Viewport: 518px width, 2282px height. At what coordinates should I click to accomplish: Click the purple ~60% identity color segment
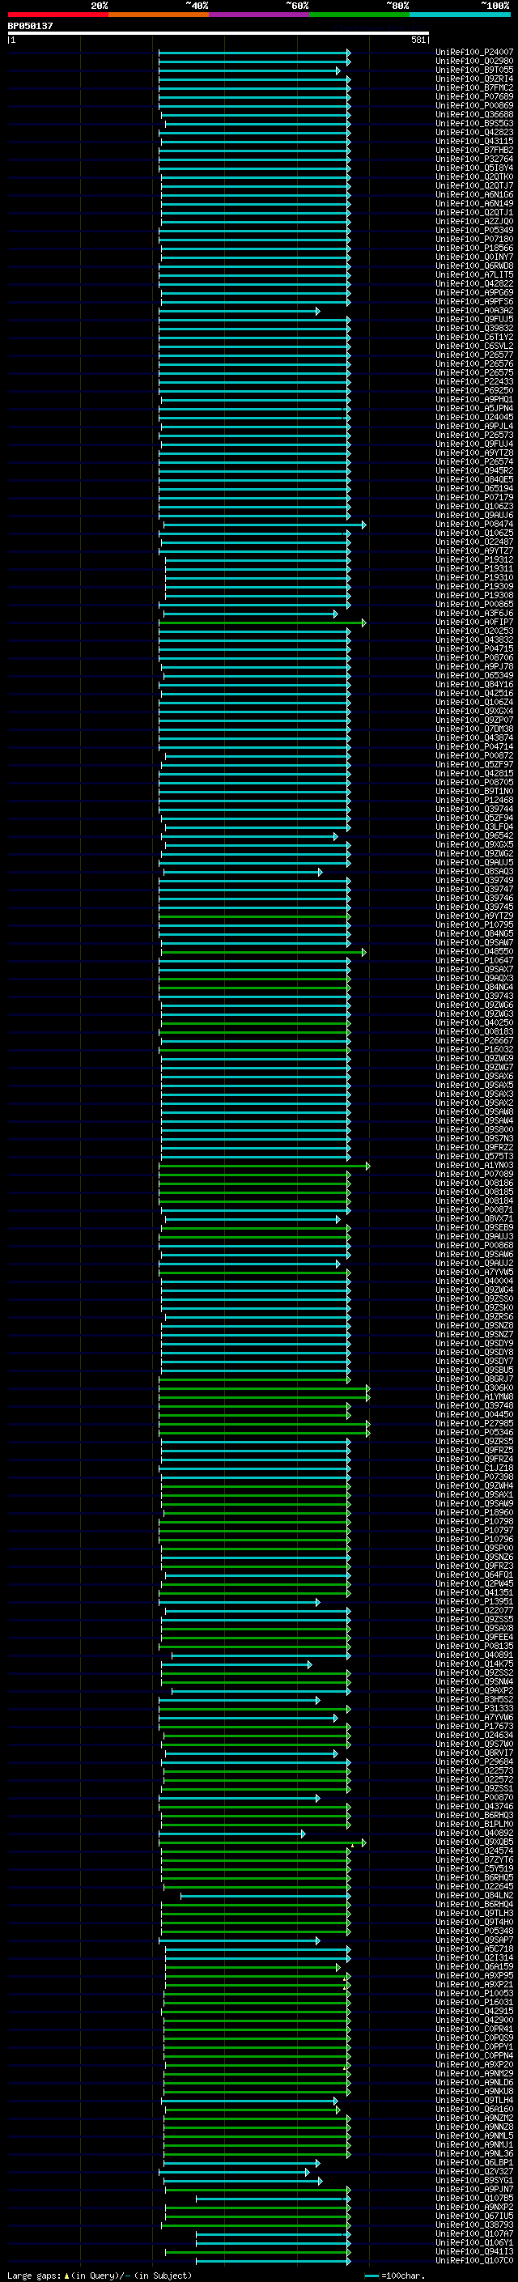258,15
